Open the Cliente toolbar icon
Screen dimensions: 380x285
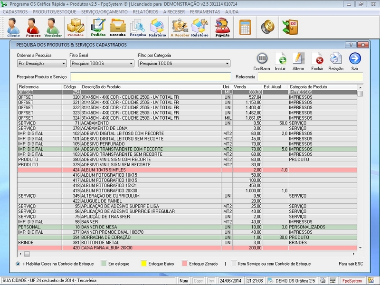[13, 28]
